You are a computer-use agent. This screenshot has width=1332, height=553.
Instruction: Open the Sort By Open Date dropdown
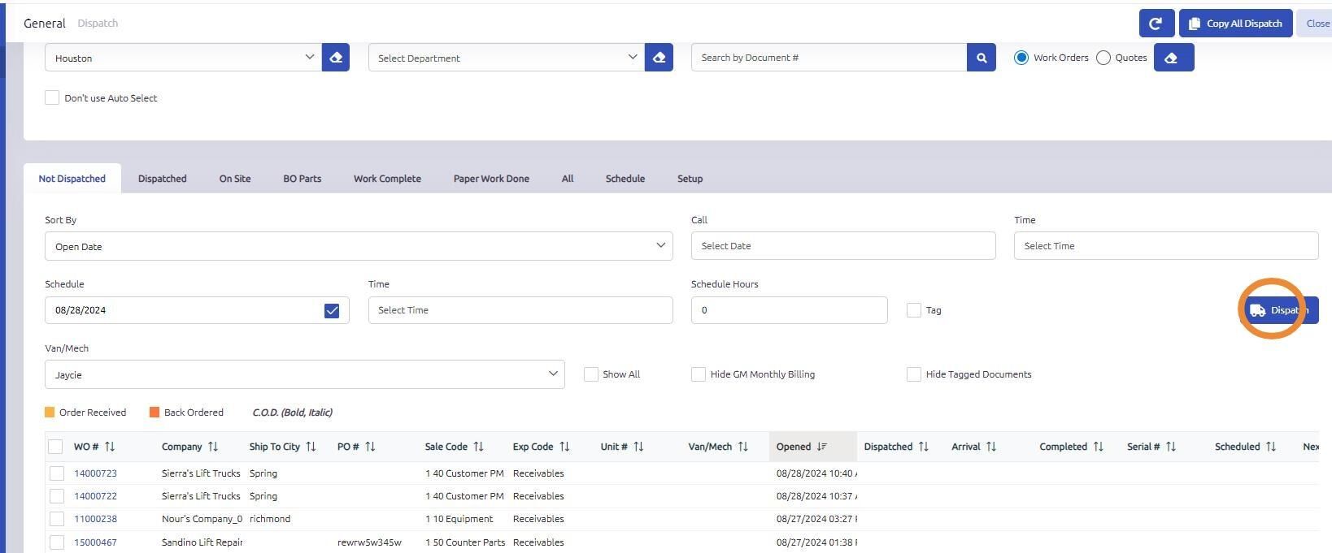pyautogui.click(x=358, y=246)
